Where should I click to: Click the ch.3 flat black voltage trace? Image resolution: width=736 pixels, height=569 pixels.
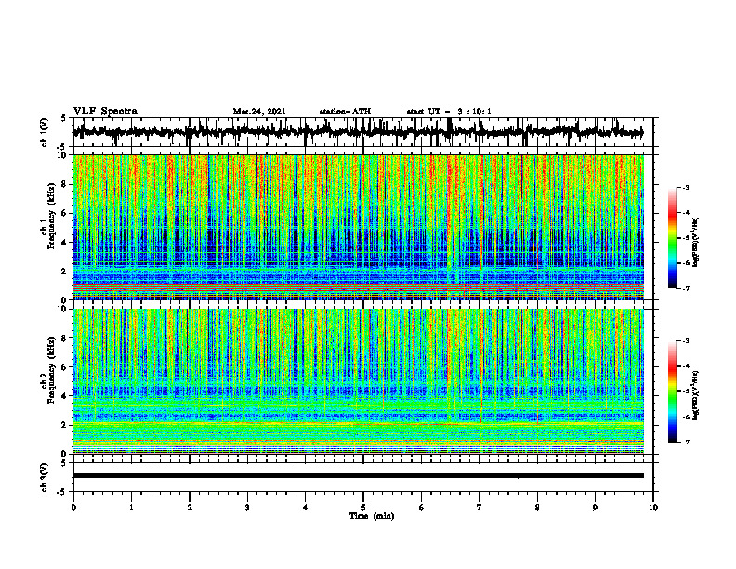click(359, 476)
